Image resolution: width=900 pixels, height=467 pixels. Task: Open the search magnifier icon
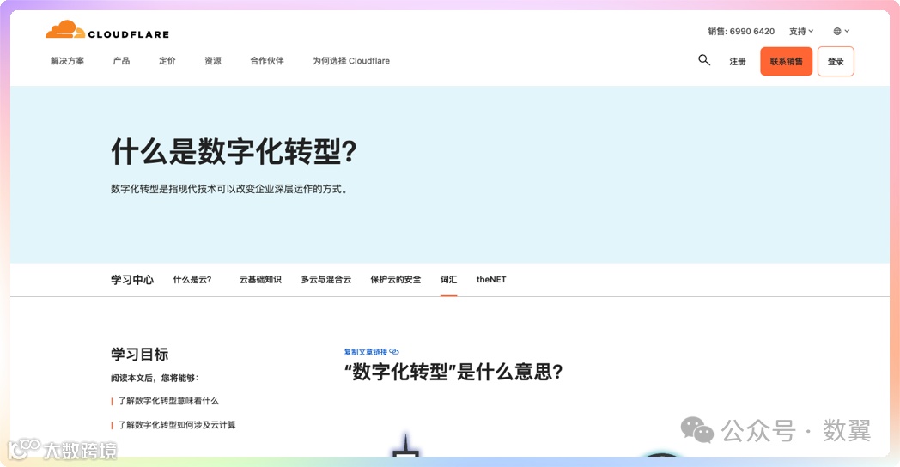[x=704, y=60]
